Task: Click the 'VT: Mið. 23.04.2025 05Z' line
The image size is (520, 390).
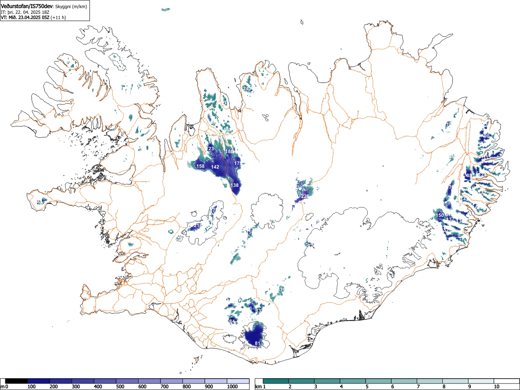Action: [x=25, y=17]
